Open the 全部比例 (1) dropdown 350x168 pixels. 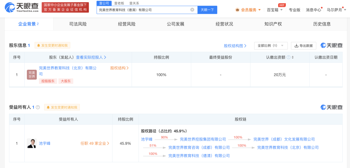(271, 46)
